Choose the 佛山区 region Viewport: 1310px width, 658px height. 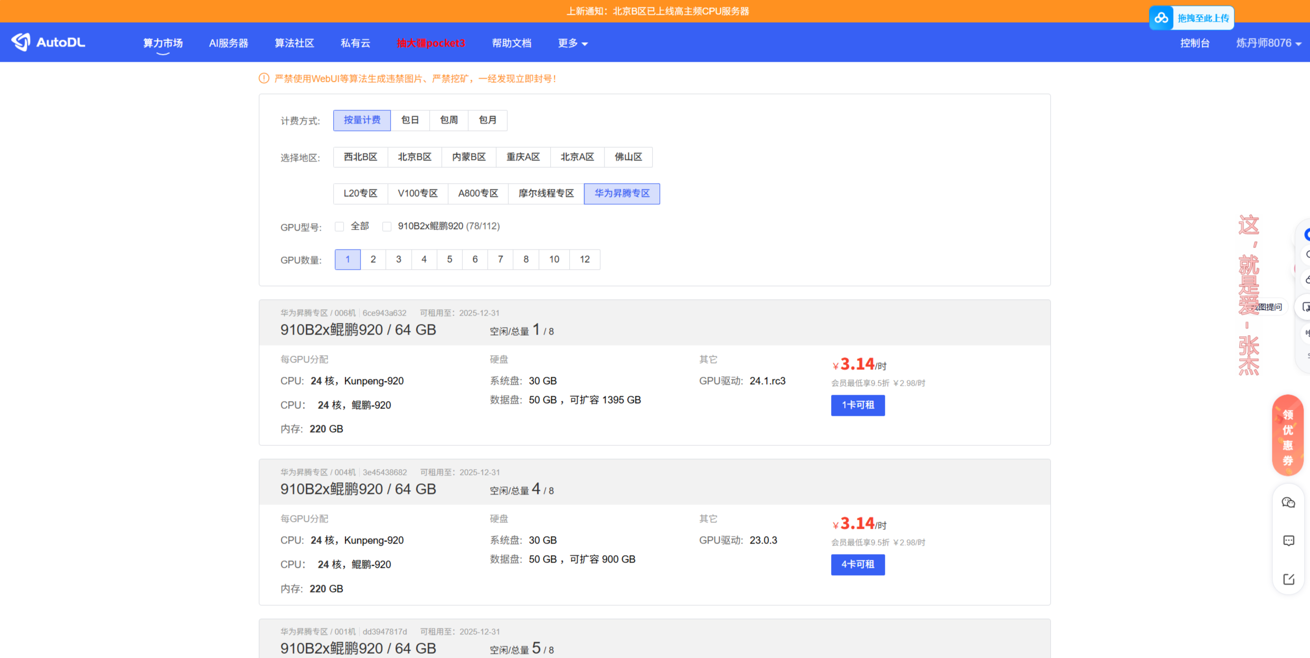click(628, 157)
